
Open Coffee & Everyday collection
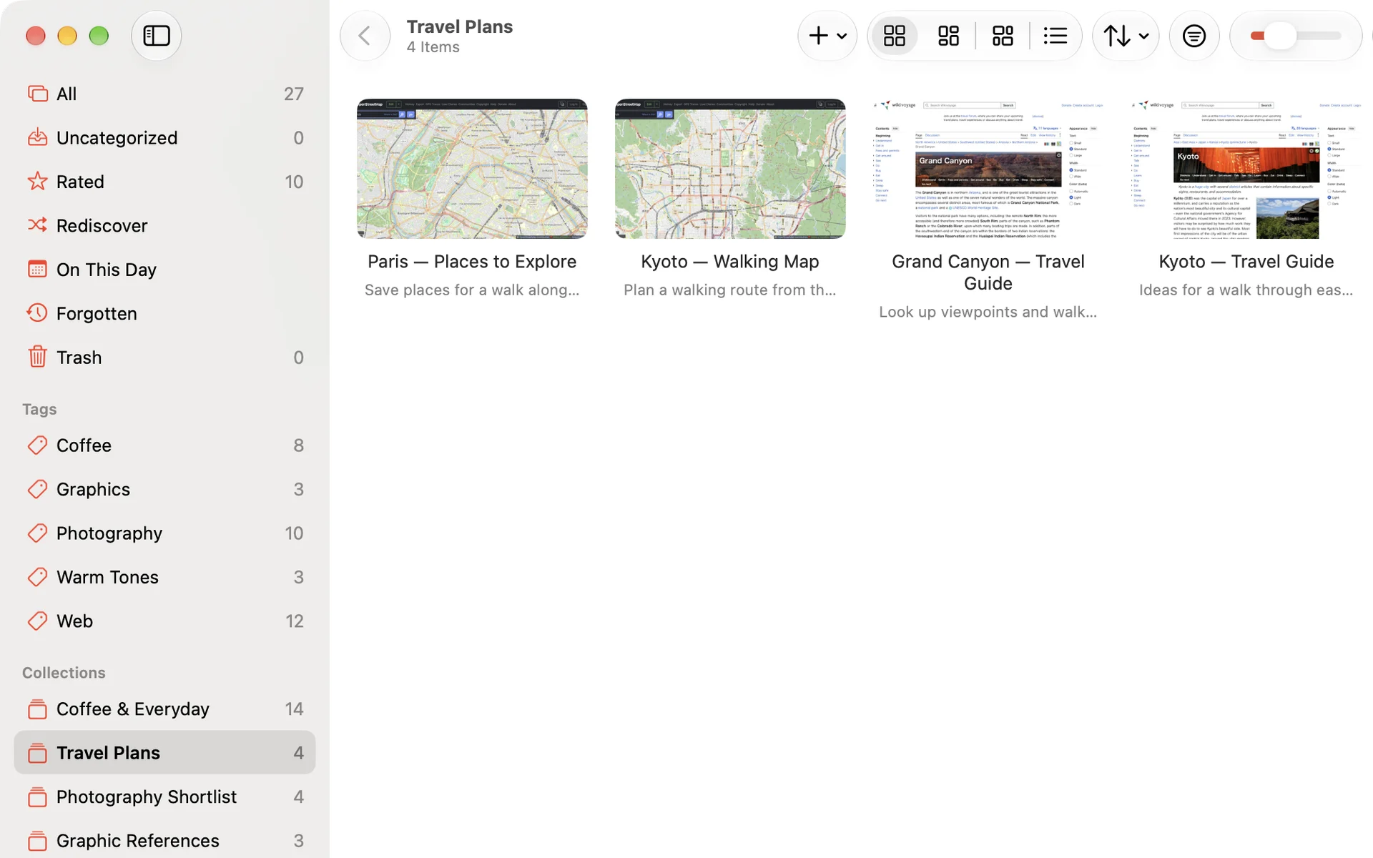[x=164, y=709]
